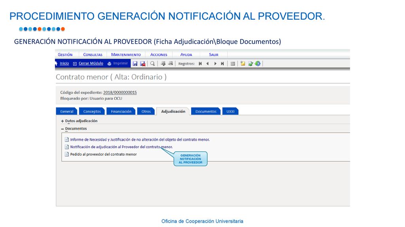This screenshot has height=227, width=405.
Task: Click the insert record icon
Action: (x=163, y=63)
